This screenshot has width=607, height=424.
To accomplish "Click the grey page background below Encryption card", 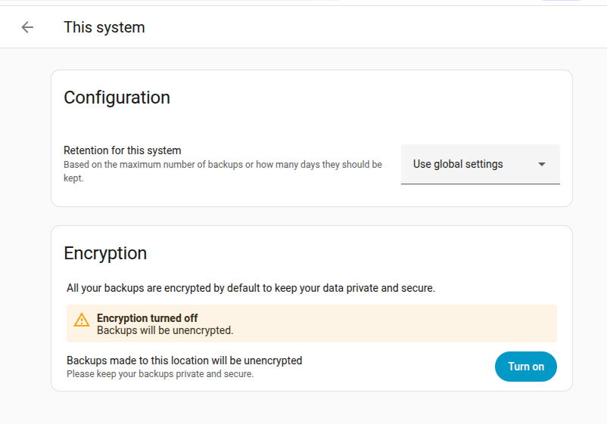I will coord(303,408).
